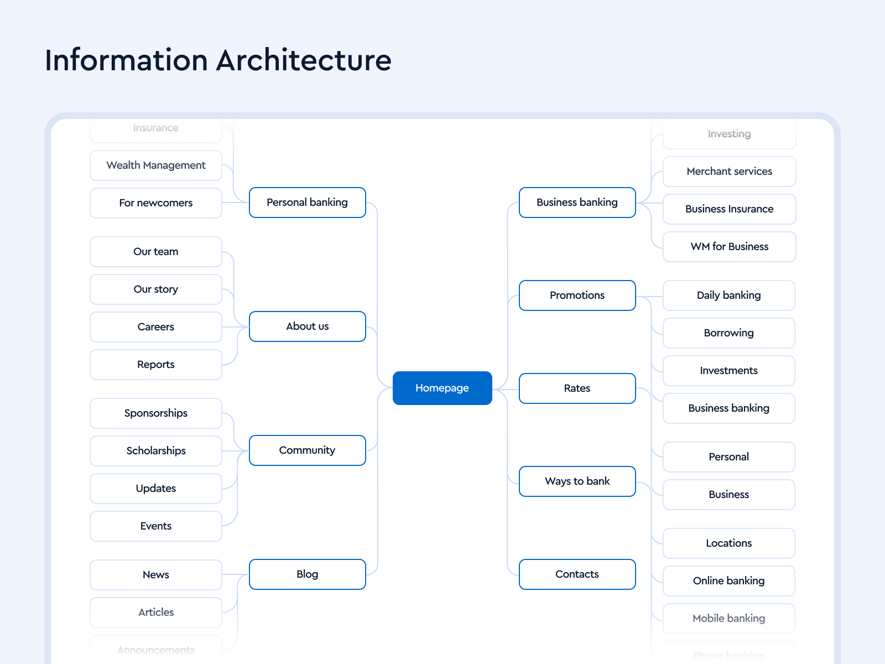Click the Rates node
This screenshot has height=664, width=885.
coord(577,388)
